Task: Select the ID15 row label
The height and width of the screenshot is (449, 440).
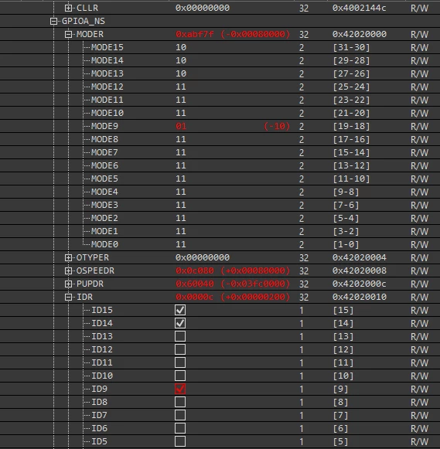Action: (x=102, y=310)
